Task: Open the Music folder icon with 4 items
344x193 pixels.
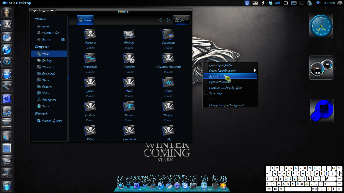Action: (168, 82)
